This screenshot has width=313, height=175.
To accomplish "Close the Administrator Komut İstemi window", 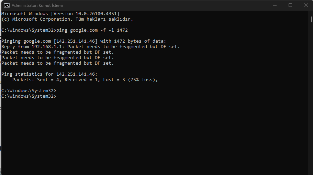I will point(306,6).
